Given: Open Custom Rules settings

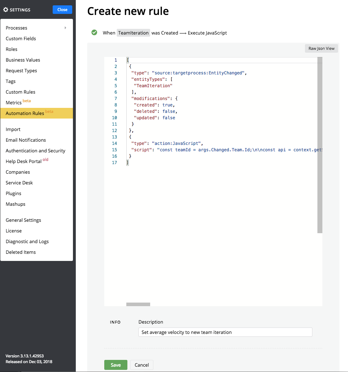Looking at the screenshot, I should (21, 92).
